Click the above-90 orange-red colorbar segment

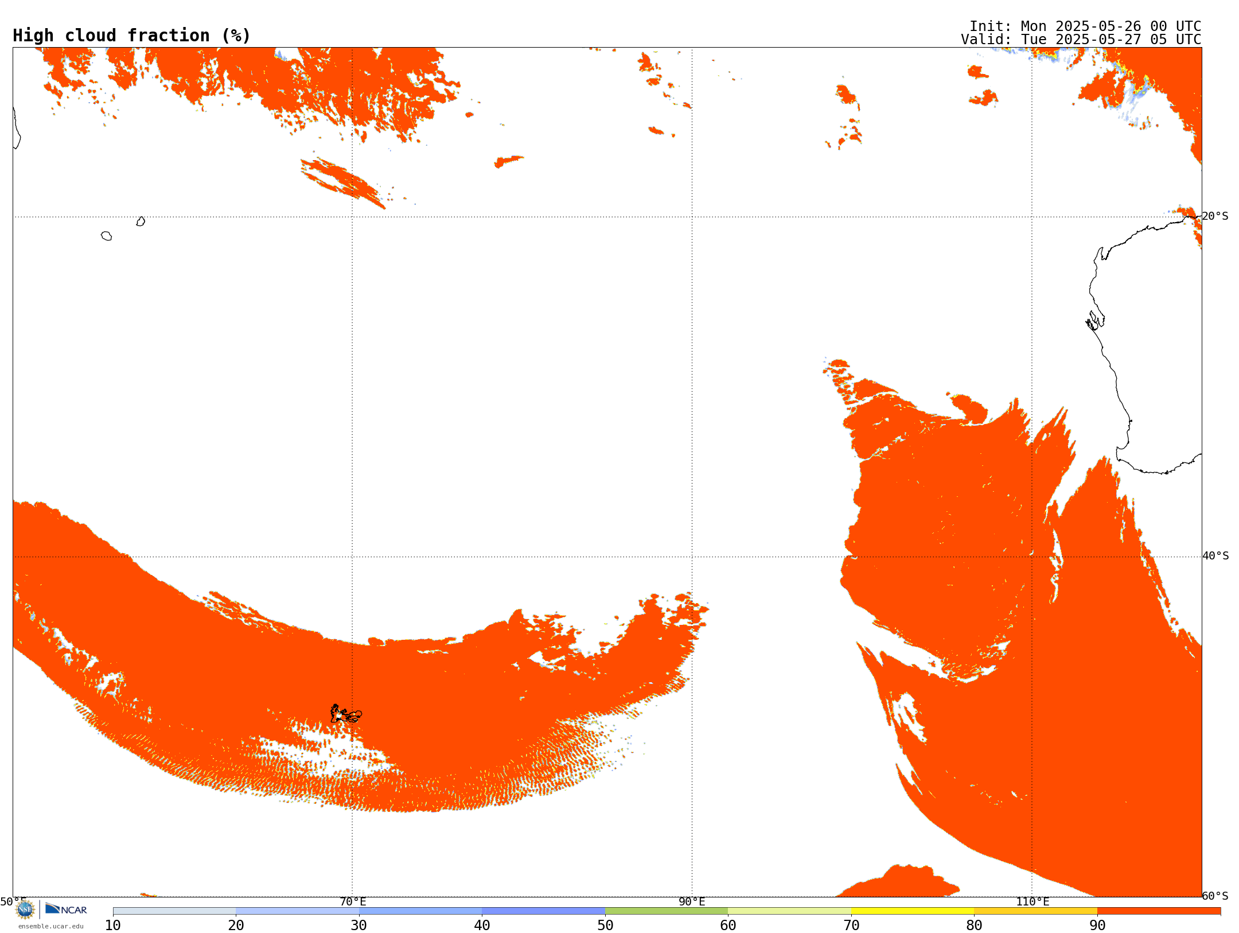[x=1159, y=911]
